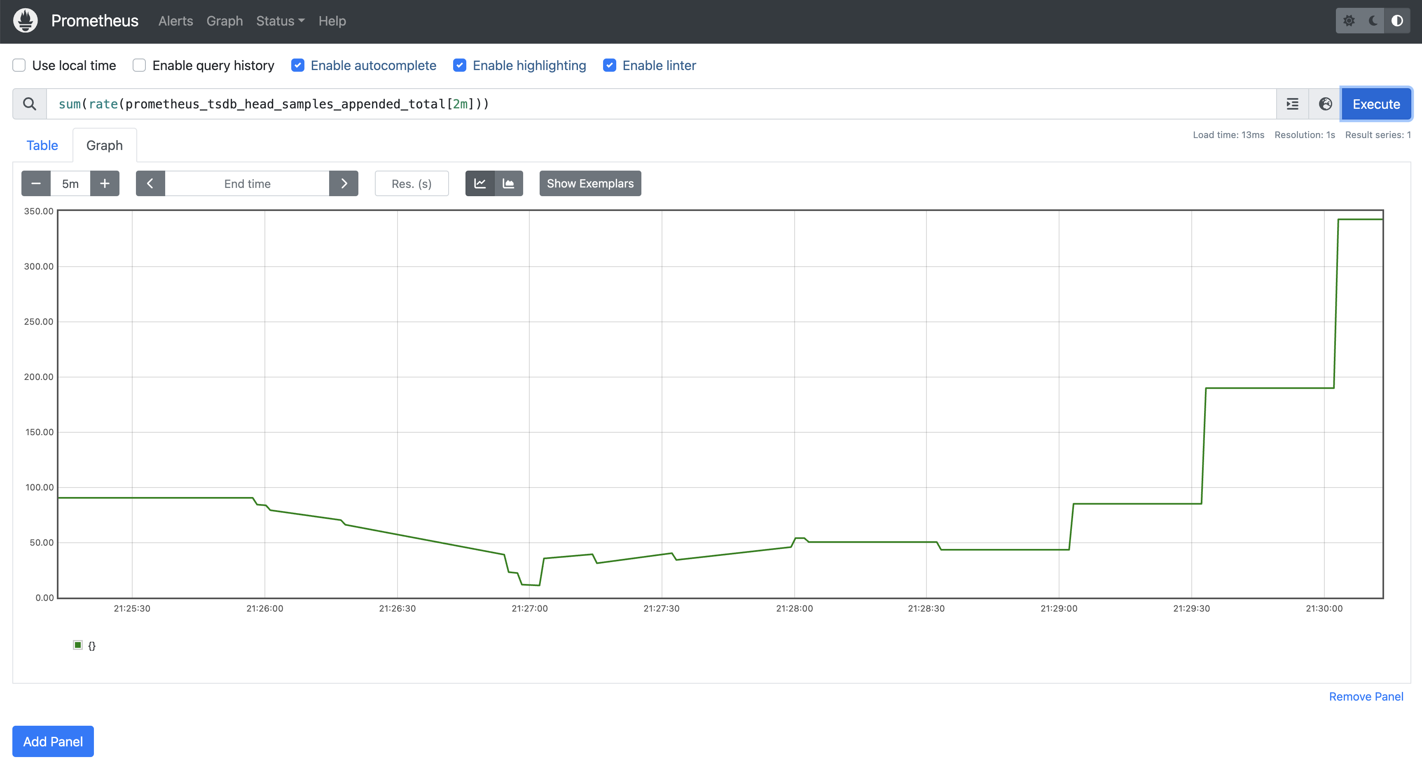The height and width of the screenshot is (769, 1422).
Task: Click the search magnifier icon
Action: coord(30,104)
